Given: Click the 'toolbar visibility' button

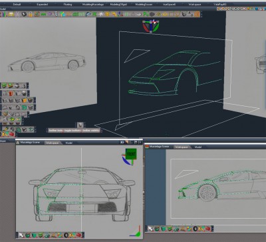Looking at the screenshot, I should [91, 131].
